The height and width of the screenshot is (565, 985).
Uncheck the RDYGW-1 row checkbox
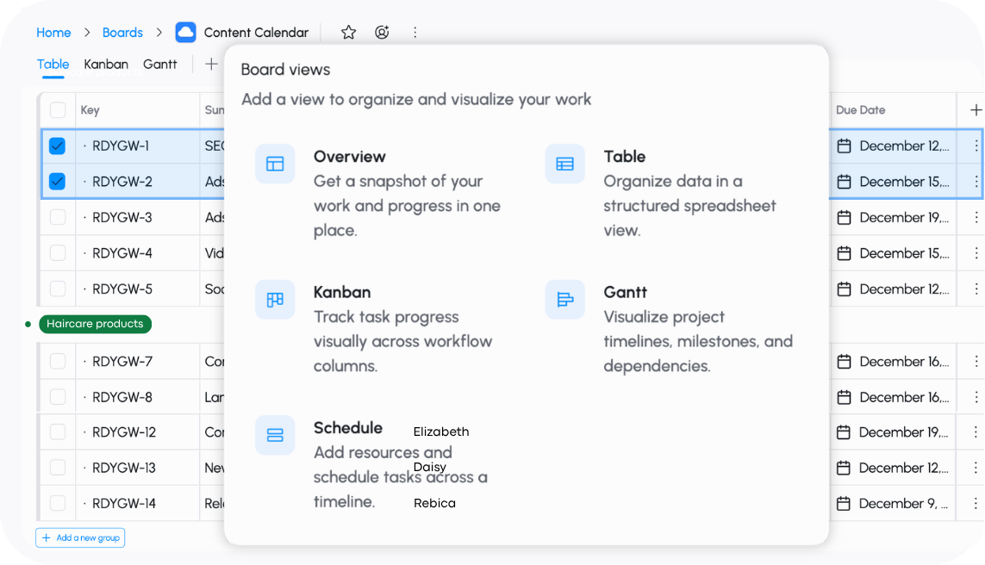click(57, 146)
